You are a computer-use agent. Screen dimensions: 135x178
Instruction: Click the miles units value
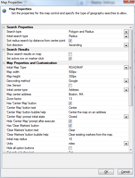coord(72,144)
